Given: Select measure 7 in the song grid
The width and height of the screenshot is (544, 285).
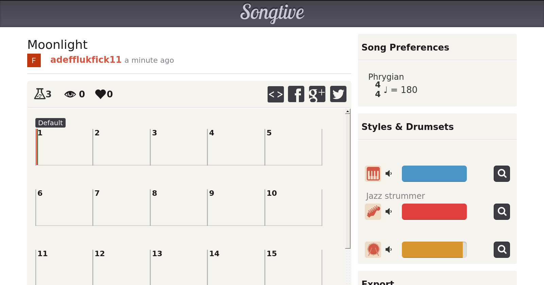Looking at the screenshot, I should (x=121, y=208).
